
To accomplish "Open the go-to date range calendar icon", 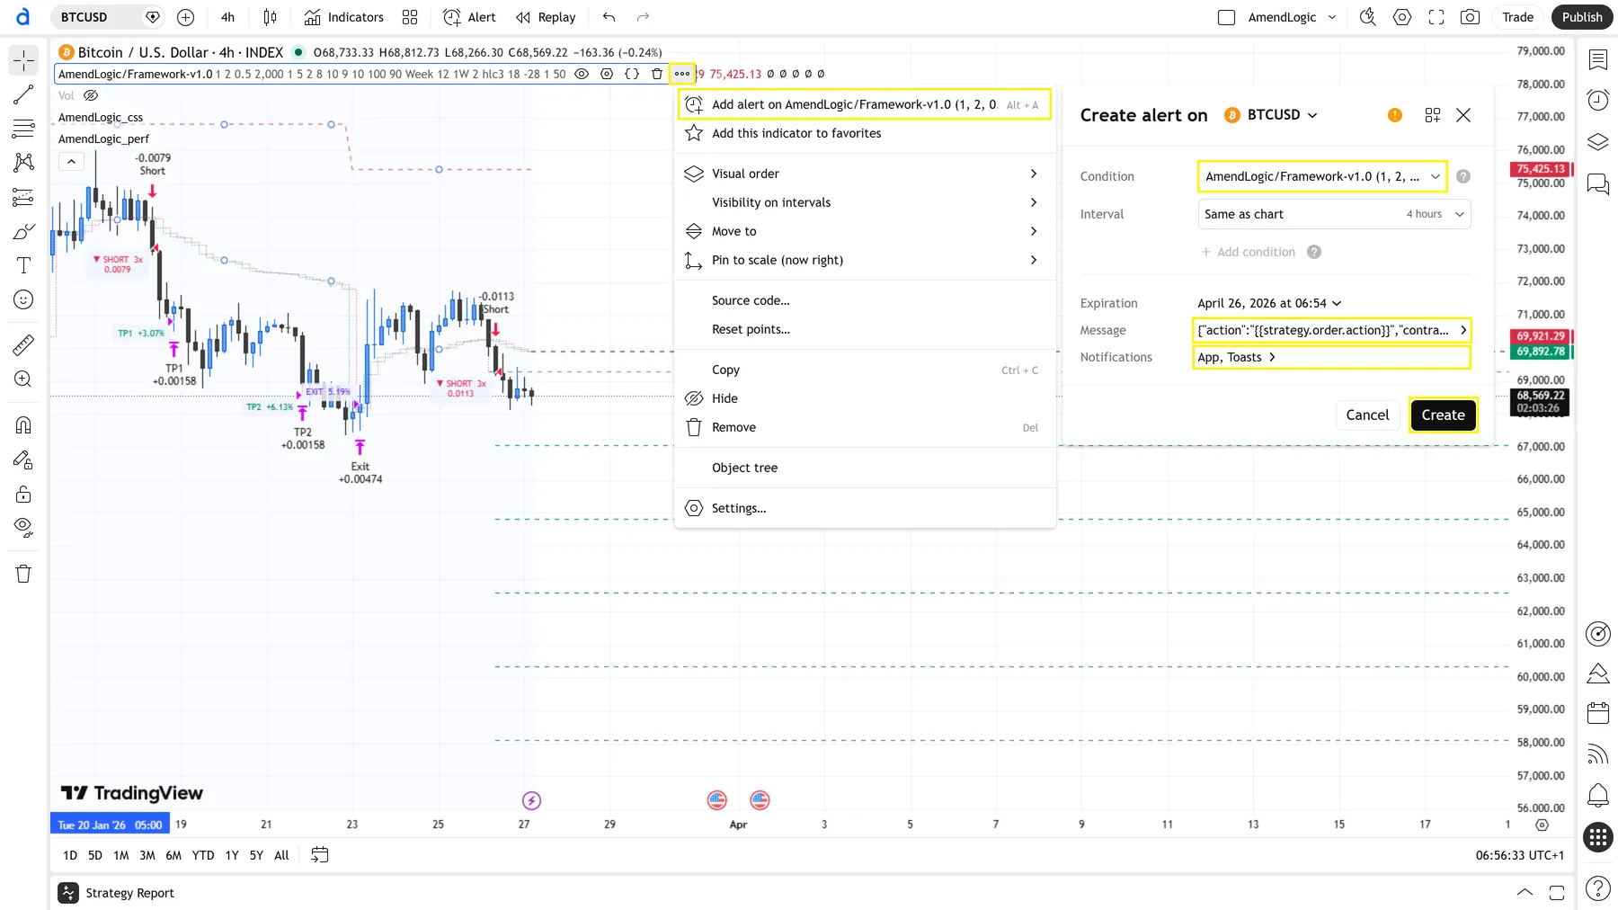I will [x=319, y=855].
